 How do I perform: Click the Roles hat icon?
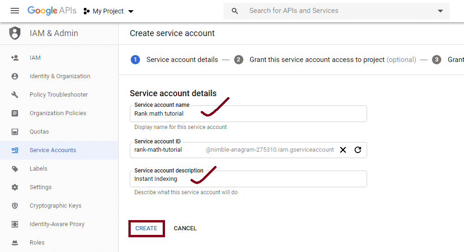[x=15, y=243]
